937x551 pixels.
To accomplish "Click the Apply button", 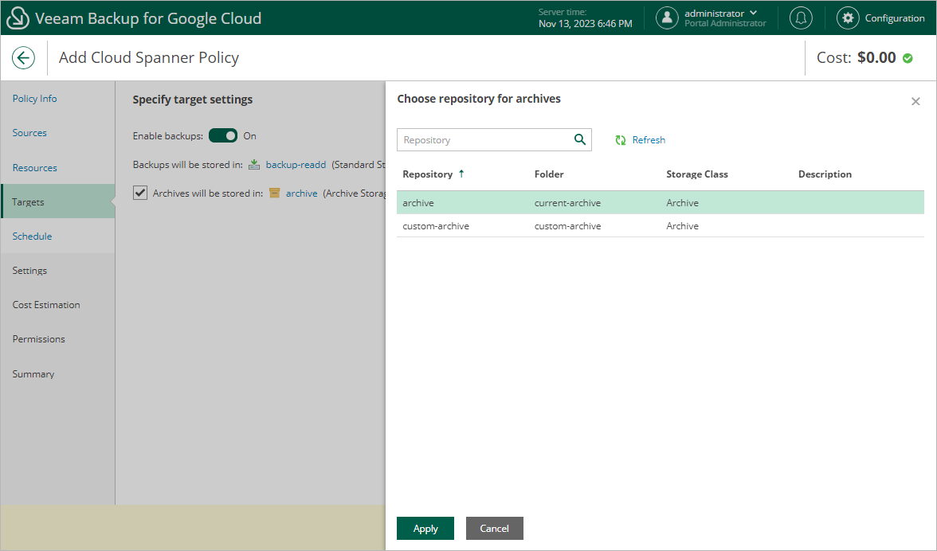I will coord(425,529).
